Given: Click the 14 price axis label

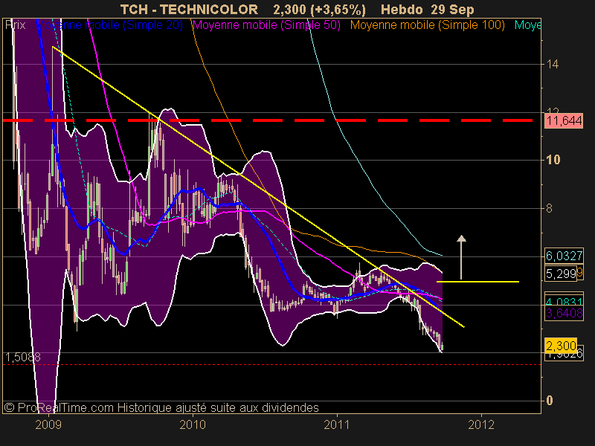Looking at the screenshot, I should [552, 64].
